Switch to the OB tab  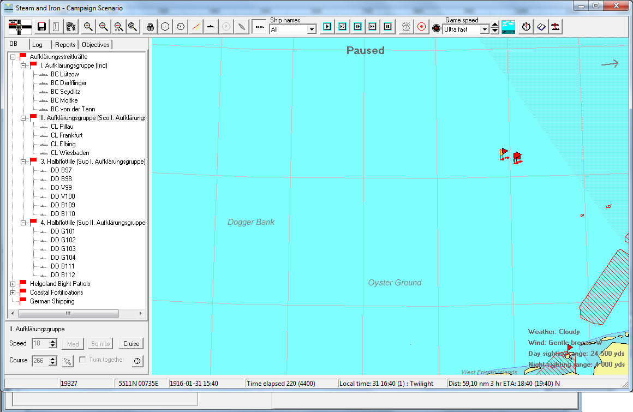(17, 44)
